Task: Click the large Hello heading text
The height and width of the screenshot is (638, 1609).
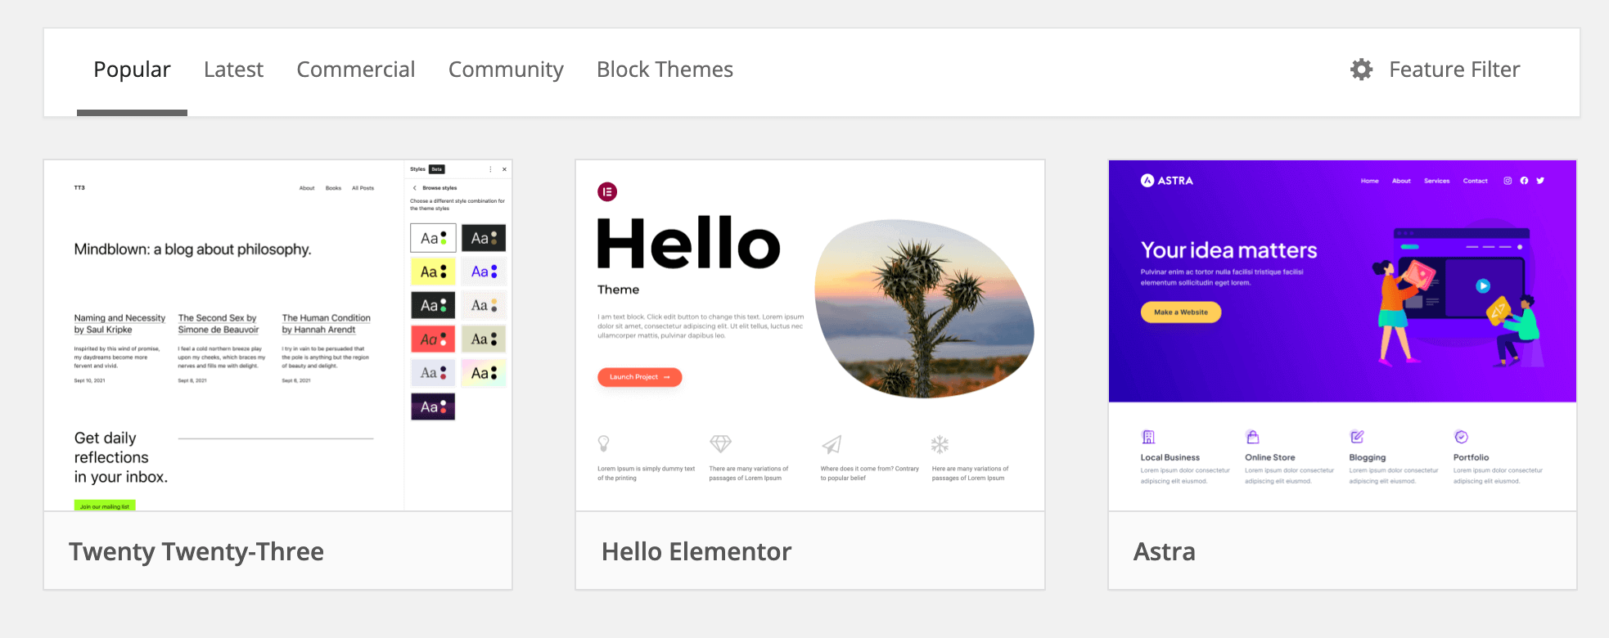Action: click(688, 244)
